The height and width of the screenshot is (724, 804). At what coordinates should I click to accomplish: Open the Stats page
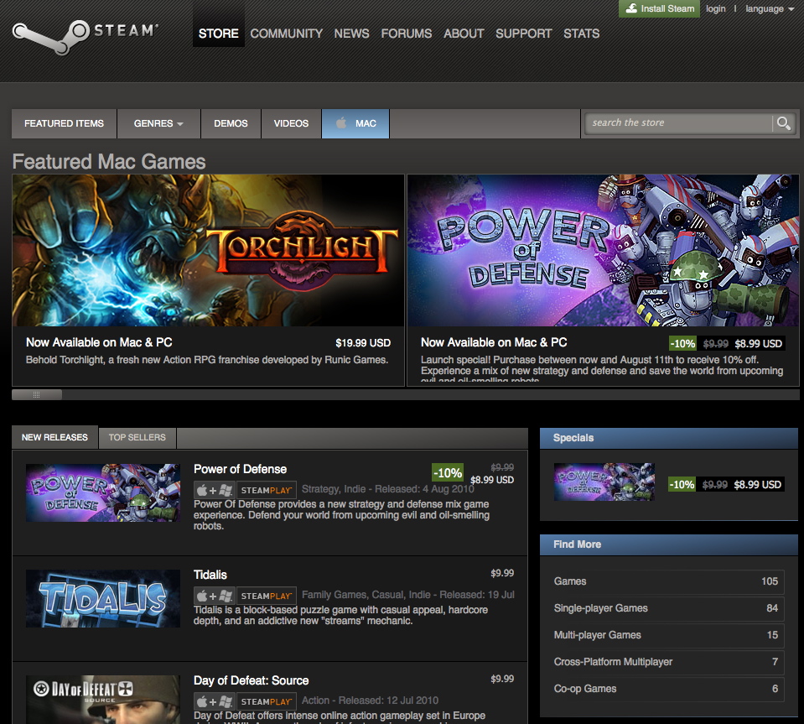(582, 34)
